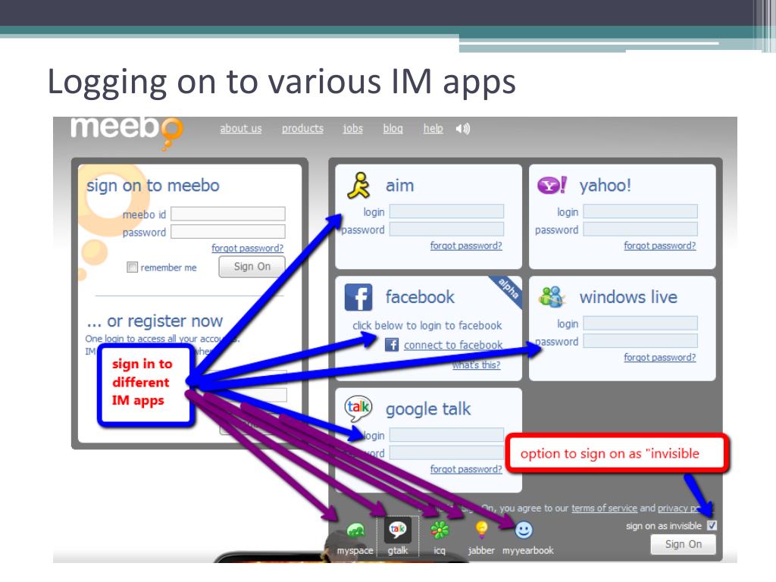Click the what's this? link
Image resolution: width=776 pixels, height=582 pixels.
(476, 365)
